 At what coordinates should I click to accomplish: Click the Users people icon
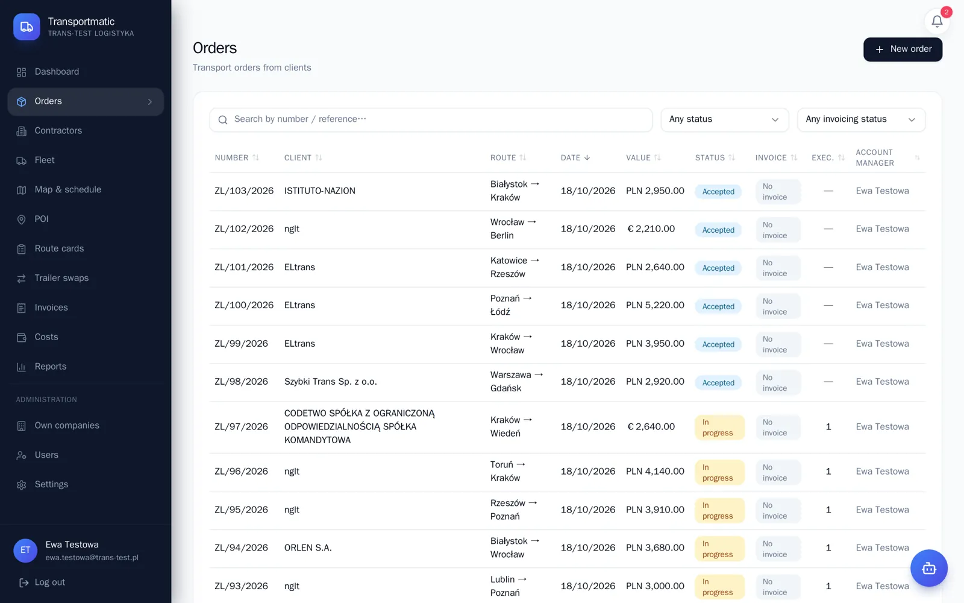[x=22, y=455]
